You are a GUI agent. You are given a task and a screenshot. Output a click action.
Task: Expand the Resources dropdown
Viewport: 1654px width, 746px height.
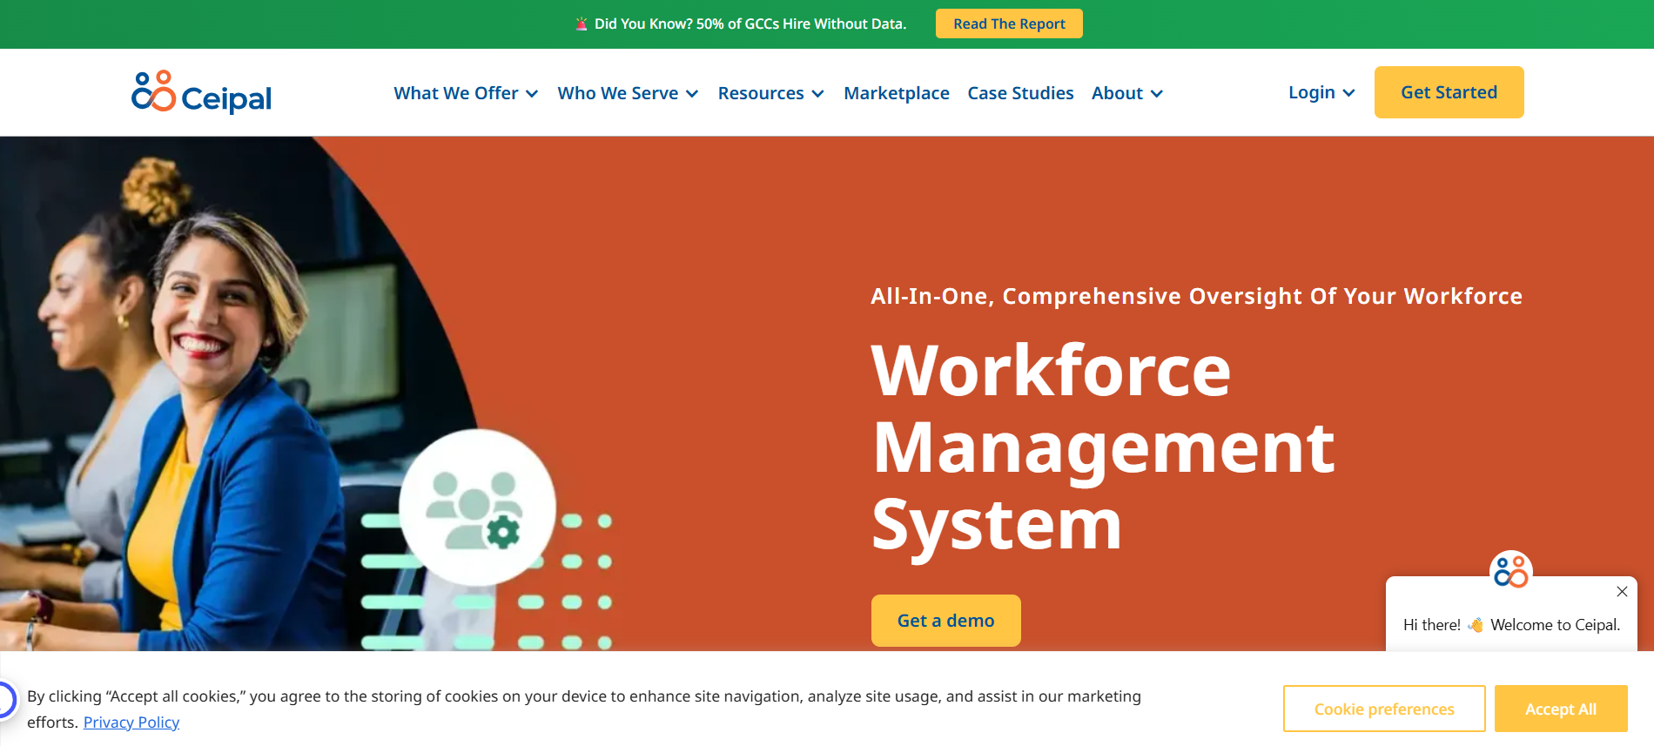click(770, 93)
